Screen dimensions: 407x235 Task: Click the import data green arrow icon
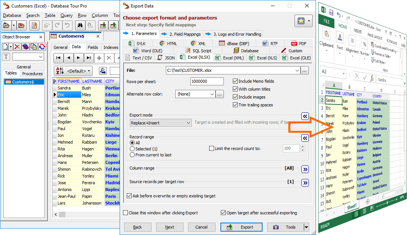103,26
